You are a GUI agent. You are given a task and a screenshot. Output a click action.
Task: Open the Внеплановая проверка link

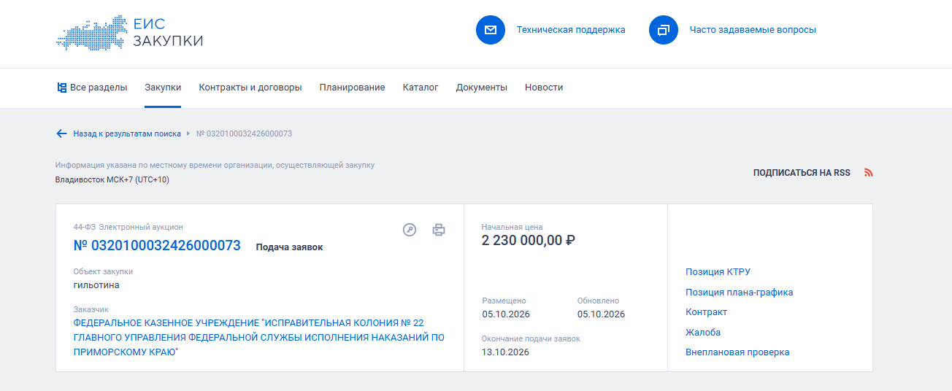tap(737, 352)
